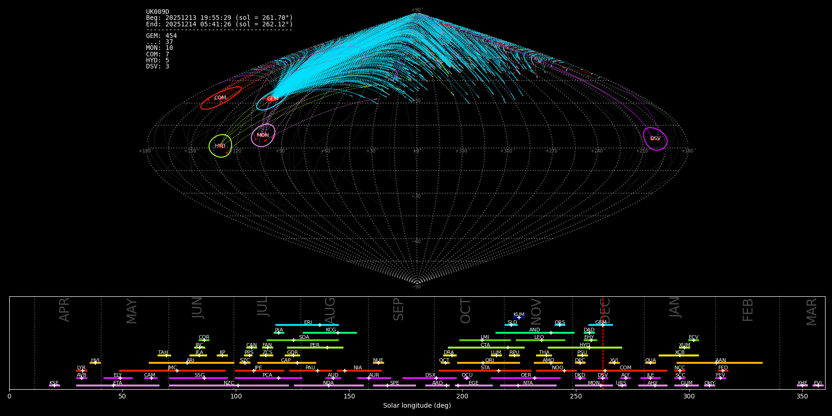Click the 'Solar longitude (deg)' axis label
This screenshot has height=416, width=832.
pyautogui.click(x=417, y=406)
